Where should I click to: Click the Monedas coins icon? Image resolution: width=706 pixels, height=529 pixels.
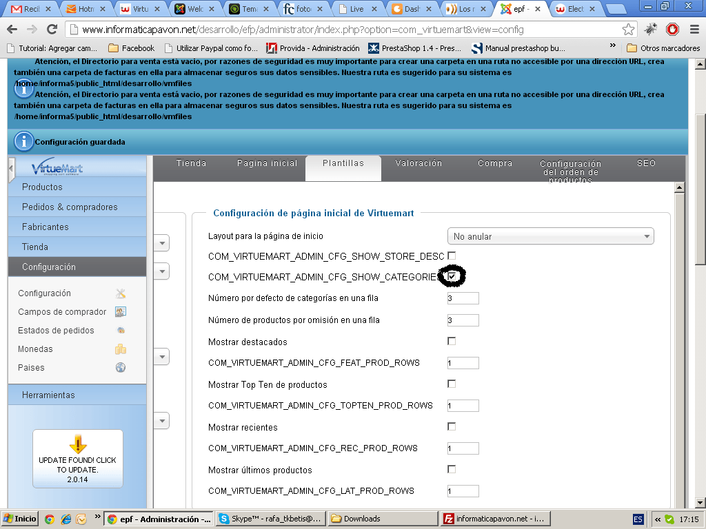(x=120, y=349)
